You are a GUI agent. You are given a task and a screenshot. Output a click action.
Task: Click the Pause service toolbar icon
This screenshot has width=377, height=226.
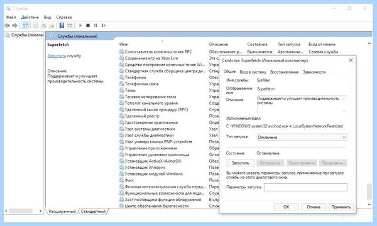(x=96, y=25)
